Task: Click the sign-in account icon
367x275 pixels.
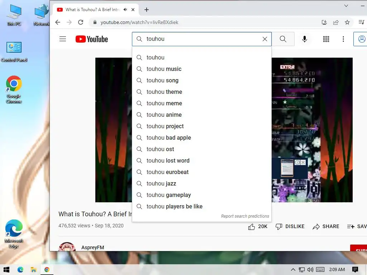Action: click(x=361, y=39)
